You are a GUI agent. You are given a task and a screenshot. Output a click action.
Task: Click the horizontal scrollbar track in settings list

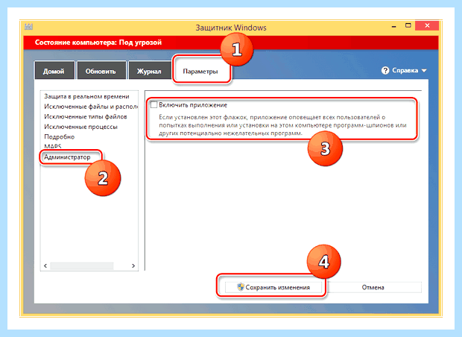tap(82, 265)
